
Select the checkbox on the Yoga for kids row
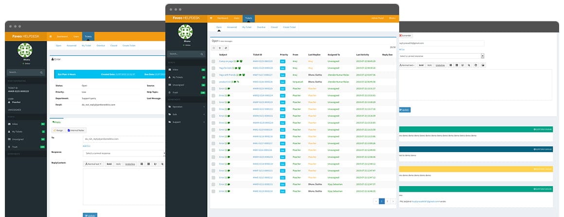[213, 68]
